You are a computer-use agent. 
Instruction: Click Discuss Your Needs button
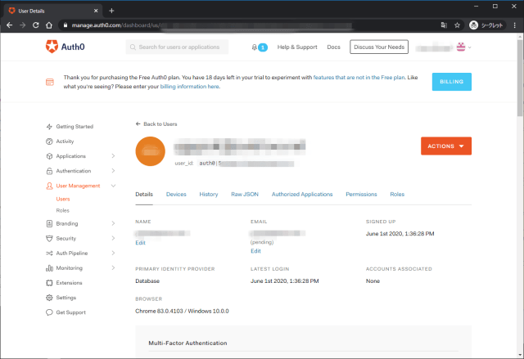[x=379, y=47]
